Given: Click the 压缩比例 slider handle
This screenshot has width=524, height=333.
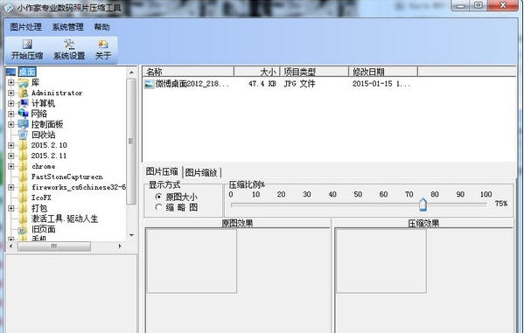Looking at the screenshot, I should 423,205.
